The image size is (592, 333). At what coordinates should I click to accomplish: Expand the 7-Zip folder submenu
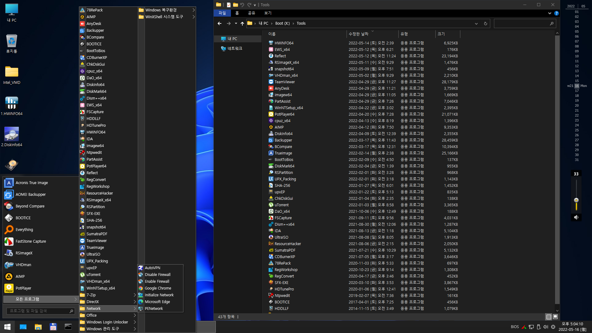108,295
